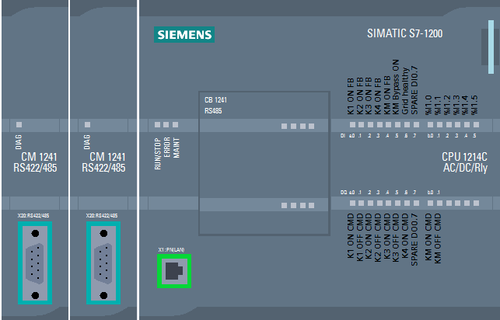
Task: Select the green X1 PN(LAN) Ethernet port
Action: tap(174, 271)
